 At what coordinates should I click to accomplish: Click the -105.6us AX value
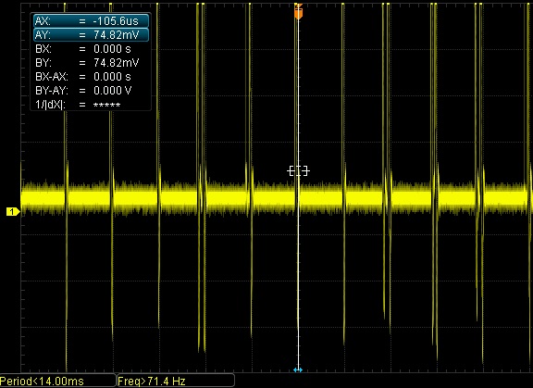click(x=116, y=21)
